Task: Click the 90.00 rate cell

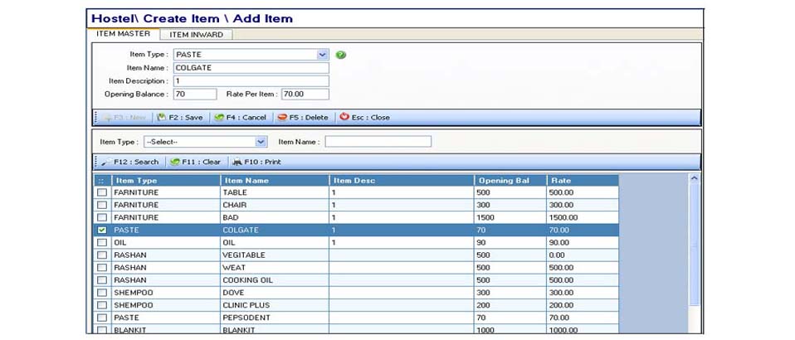Action: (583, 243)
